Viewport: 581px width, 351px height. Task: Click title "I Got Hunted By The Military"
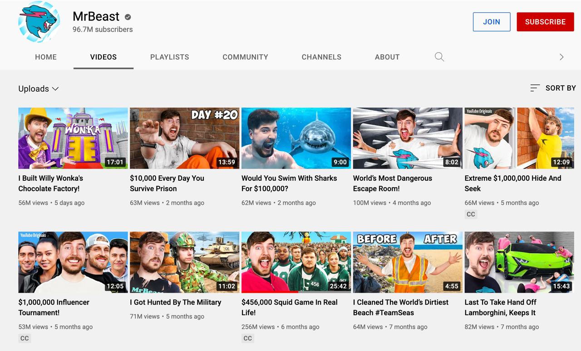(176, 302)
